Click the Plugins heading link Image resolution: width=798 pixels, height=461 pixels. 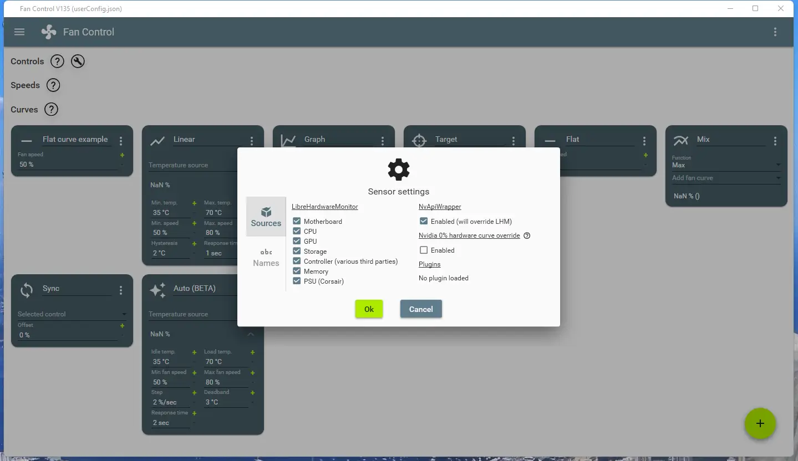tap(430, 264)
